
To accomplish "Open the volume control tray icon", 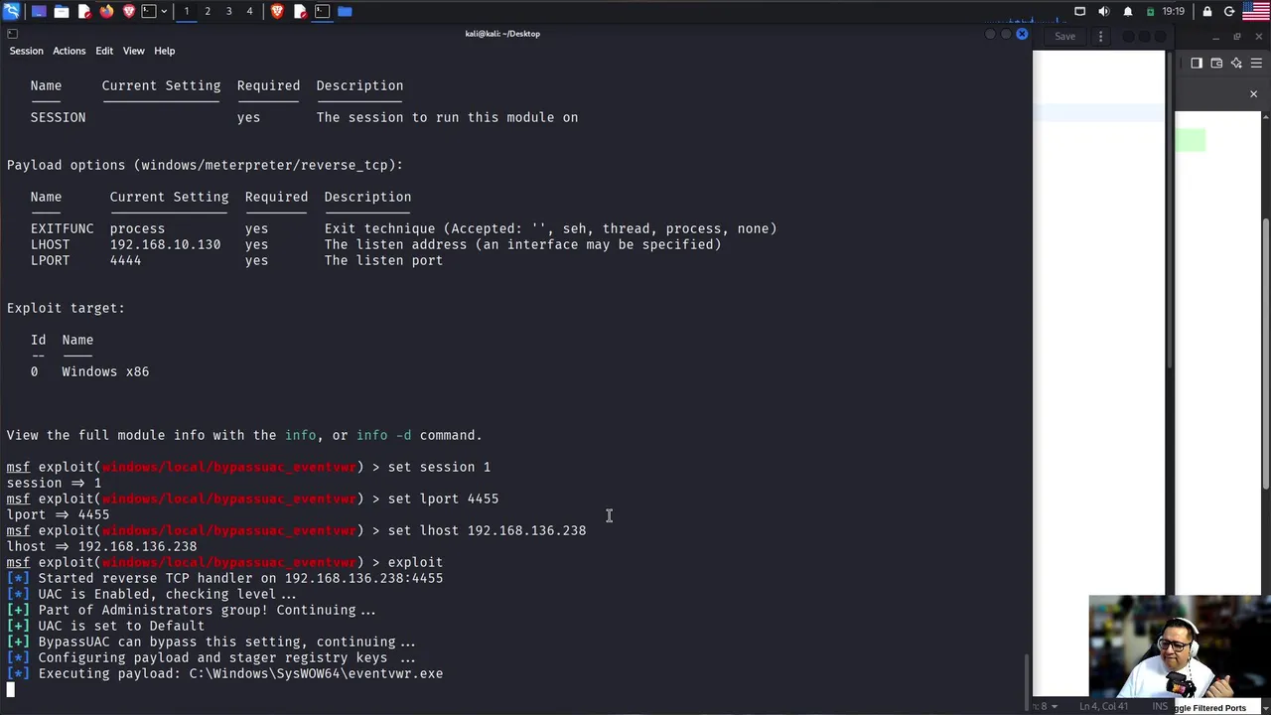I will [x=1104, y=11].
